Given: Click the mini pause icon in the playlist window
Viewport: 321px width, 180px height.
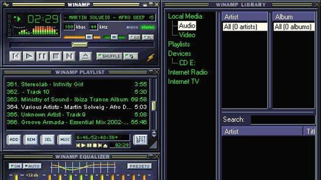Looking at the screenshot, I should (x=89, y=145).
